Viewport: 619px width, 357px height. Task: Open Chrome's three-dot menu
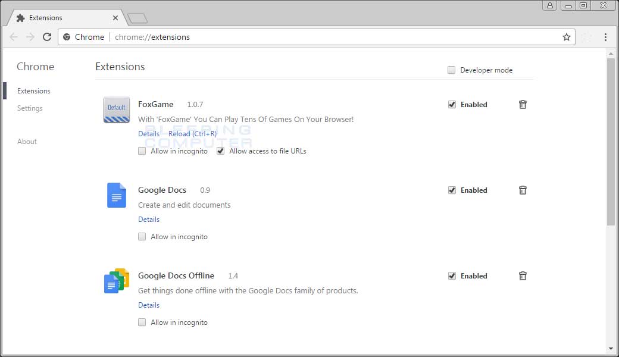coord(606,37)
